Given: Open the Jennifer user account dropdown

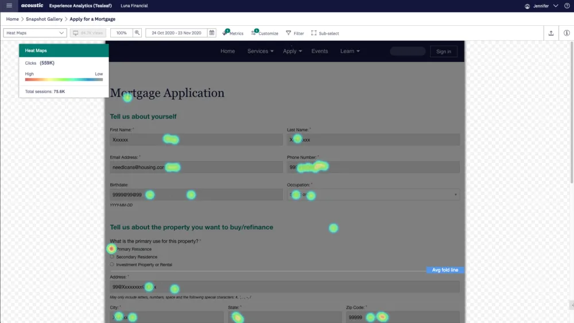Looking at the screenshot, I should [x=541, y=6].
